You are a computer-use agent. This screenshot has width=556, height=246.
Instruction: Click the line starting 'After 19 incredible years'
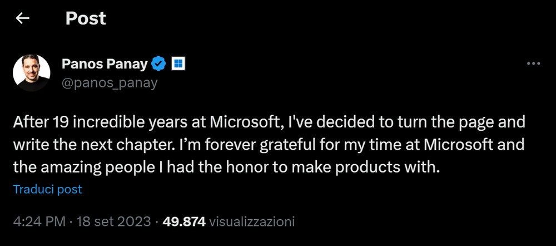pyautogui.click(x=269, y=122)
